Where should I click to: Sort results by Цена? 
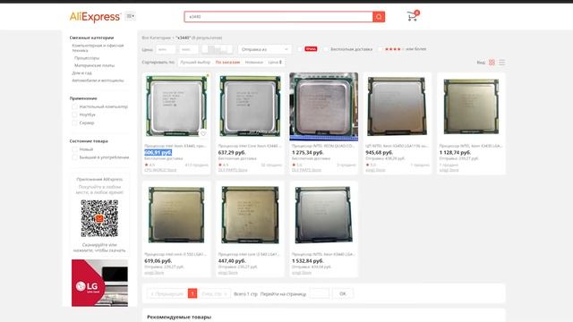tap(275, 63)
